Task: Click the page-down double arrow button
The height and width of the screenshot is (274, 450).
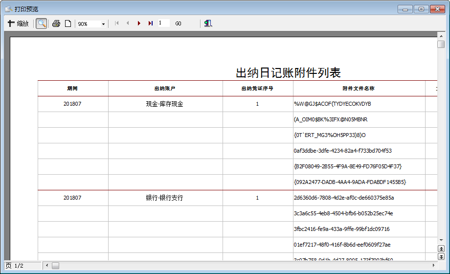Action: coord(441,256)
